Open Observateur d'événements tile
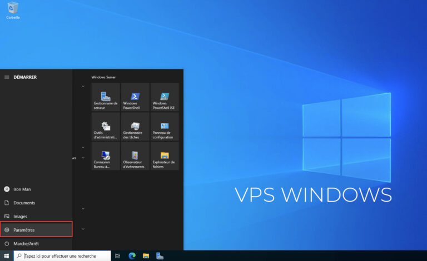This screenshot has width=427, height=261. (x=135, y=156)
